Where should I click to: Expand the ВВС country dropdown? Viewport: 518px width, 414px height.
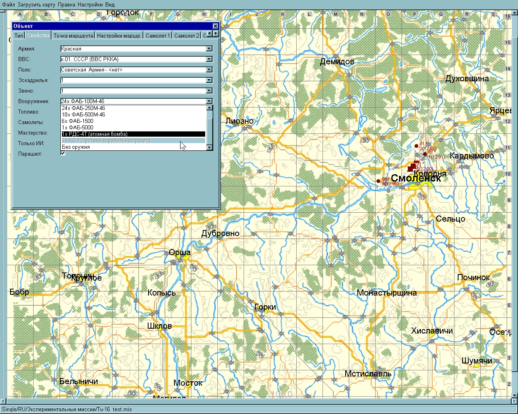coord(209,59)
